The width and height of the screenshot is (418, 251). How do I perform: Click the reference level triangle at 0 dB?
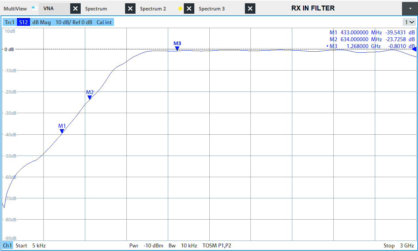[x=414, y=49]
